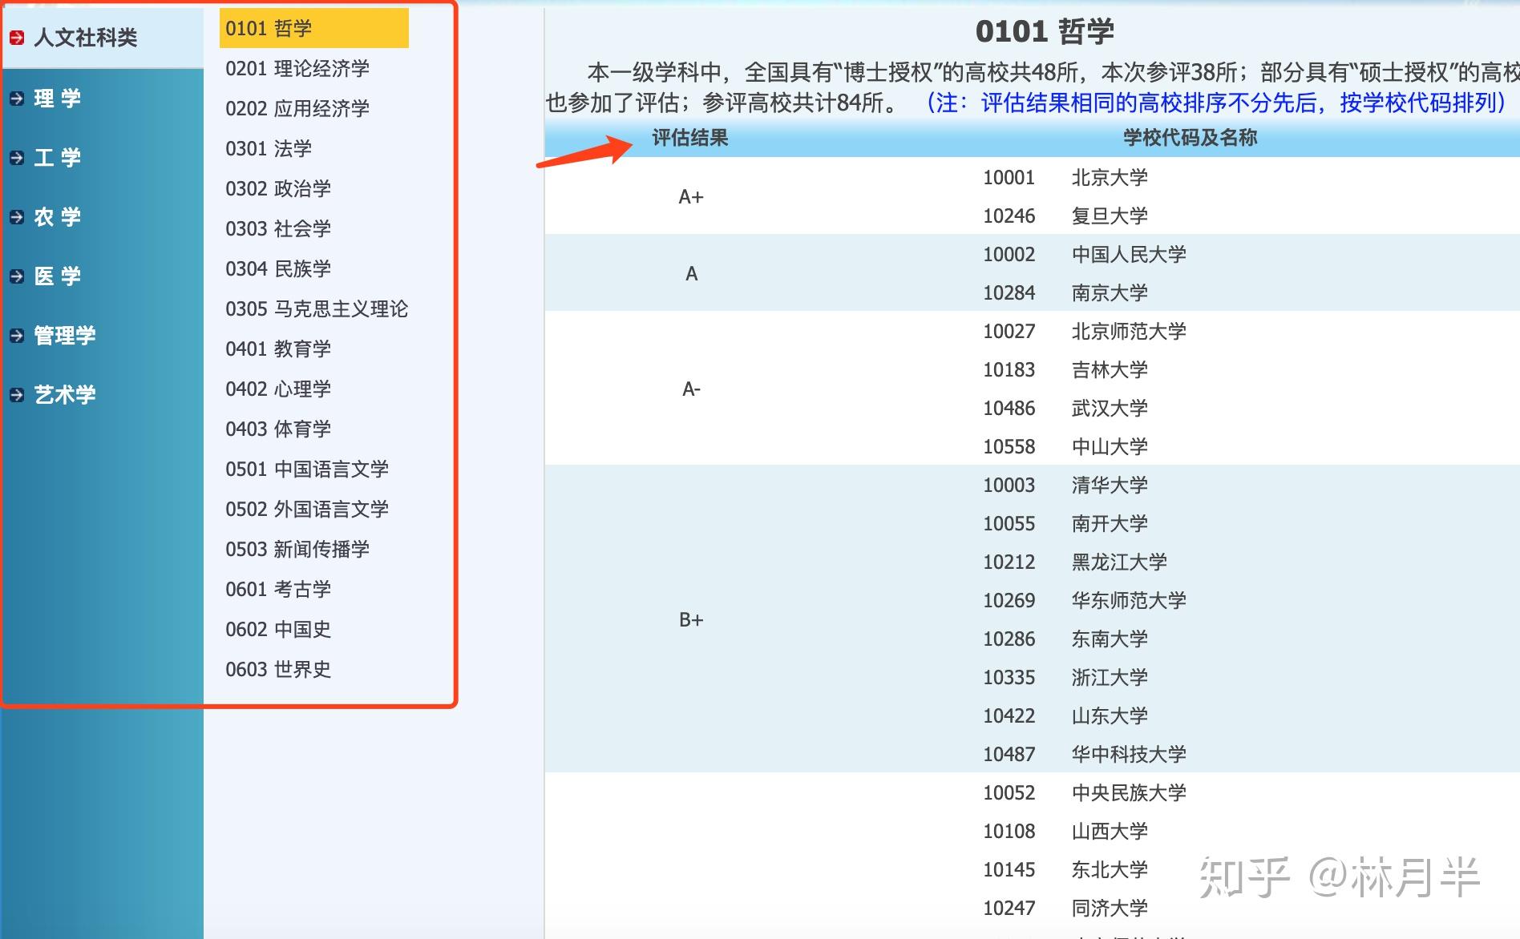The height and width of the screenshot is (939, 1520).
Task: Open subject 0301 法学
Action: click(x=269, y=148)
